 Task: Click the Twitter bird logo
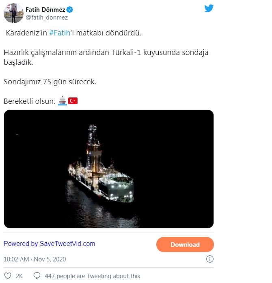click(209, 9)
